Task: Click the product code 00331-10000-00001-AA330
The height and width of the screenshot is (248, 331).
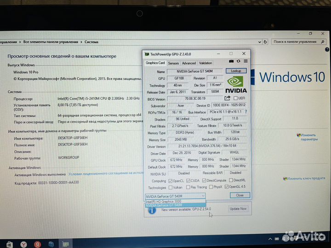Action: [x=58, y=183]
